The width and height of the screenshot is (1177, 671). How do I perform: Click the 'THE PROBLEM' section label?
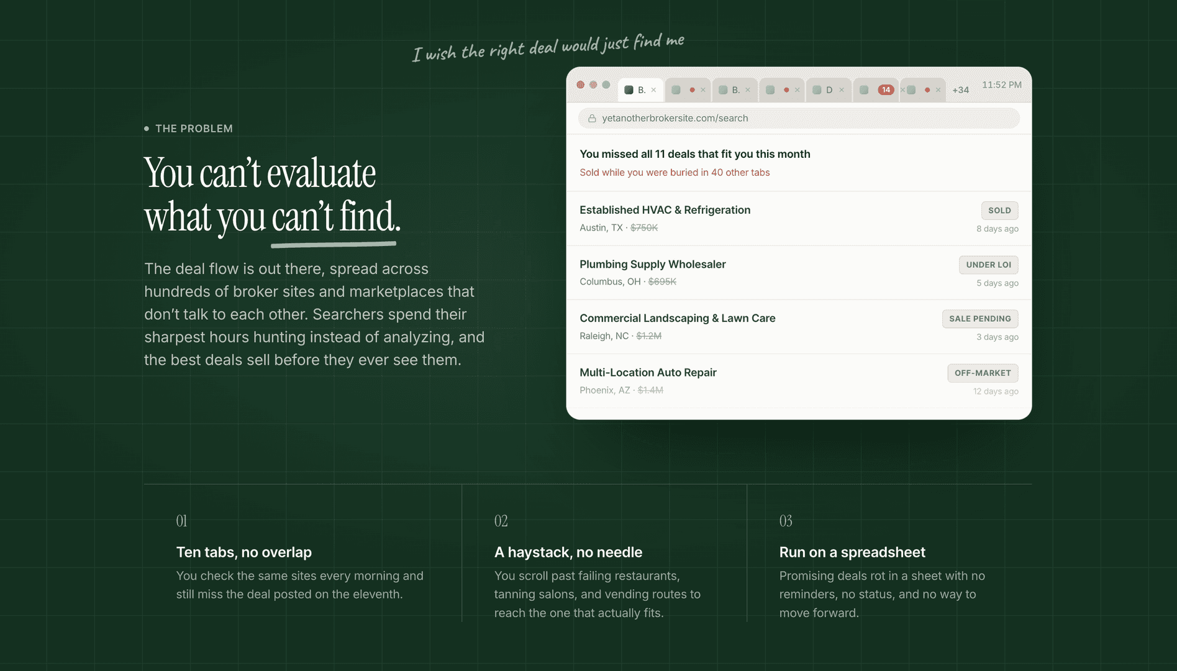[x=194, y=129]
